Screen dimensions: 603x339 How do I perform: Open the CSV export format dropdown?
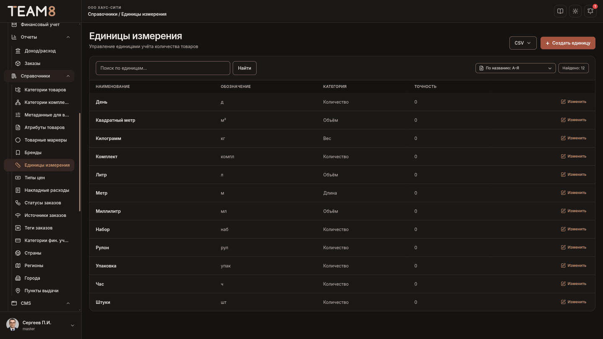pyautogui.click(x=523, y=43)
